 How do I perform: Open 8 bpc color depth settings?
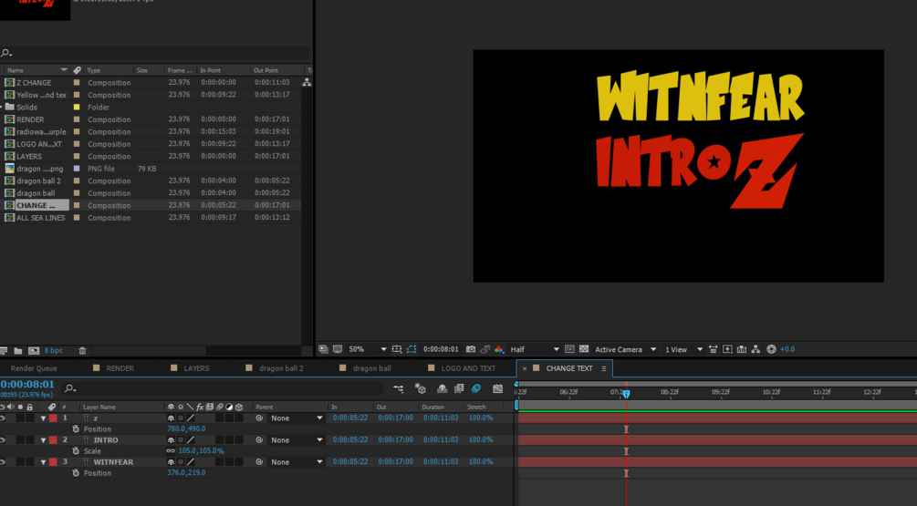click(53, 351)
